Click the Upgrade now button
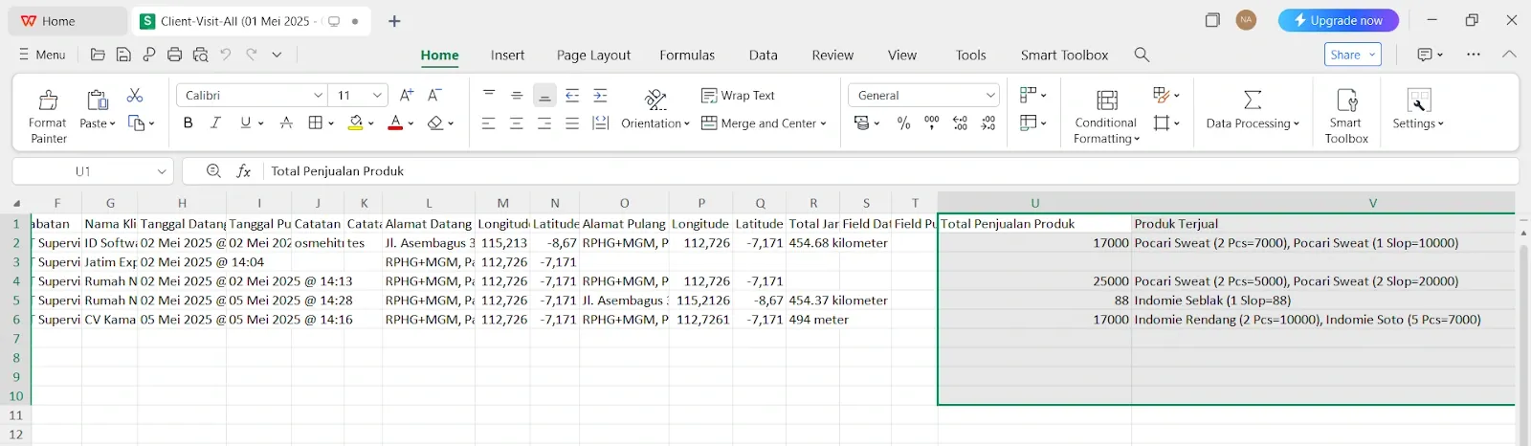This screenshot has width=1531, height=446. [x=1338, y=20]
